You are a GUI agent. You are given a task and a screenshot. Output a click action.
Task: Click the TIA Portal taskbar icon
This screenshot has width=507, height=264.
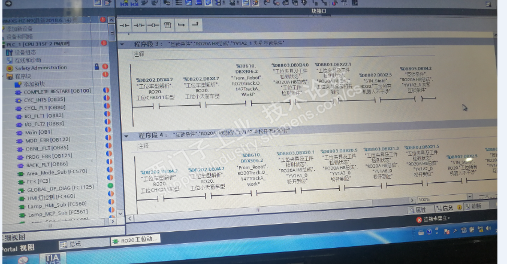click(52, 258)
